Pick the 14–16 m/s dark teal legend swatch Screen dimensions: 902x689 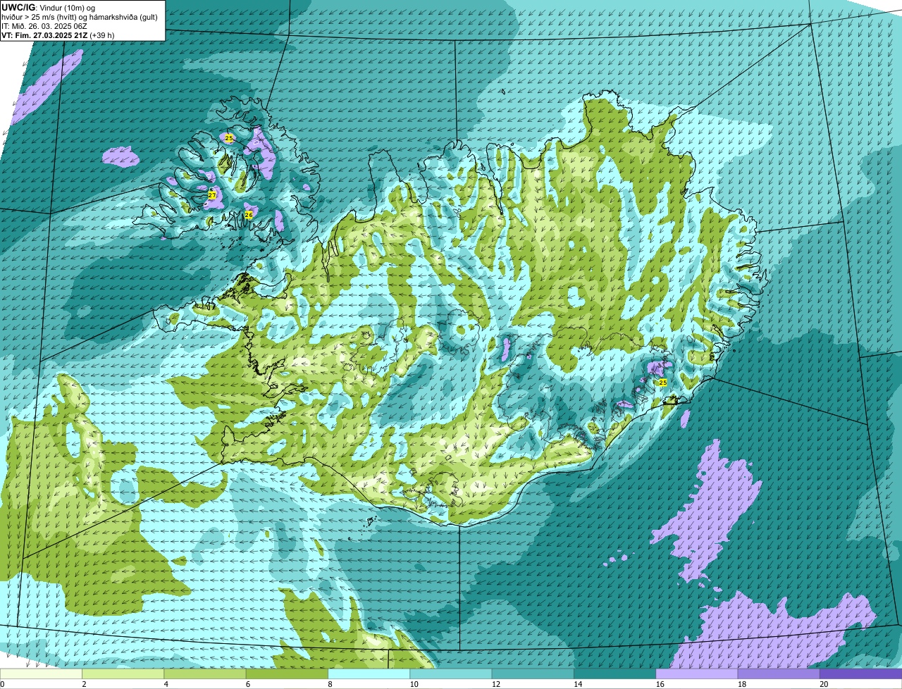pos(614,674)
